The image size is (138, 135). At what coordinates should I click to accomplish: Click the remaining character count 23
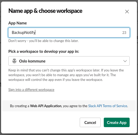tap(124, 33)
